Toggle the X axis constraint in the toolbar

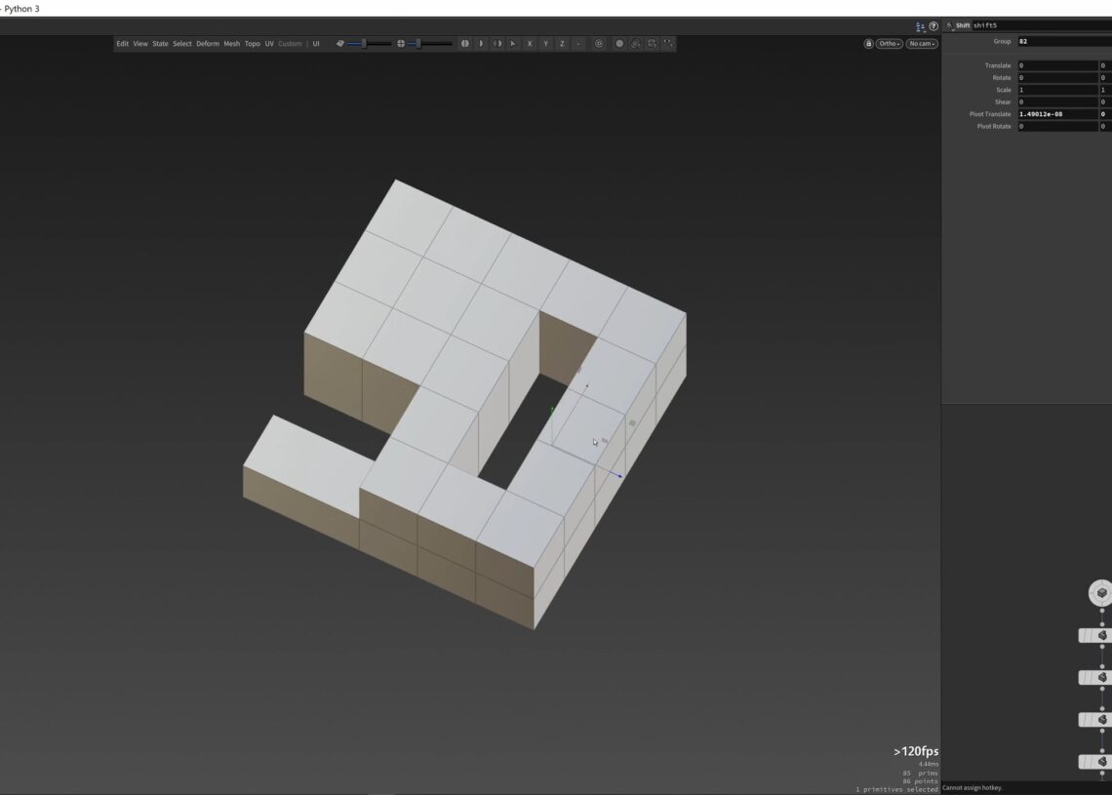click(x=530, y=43)
